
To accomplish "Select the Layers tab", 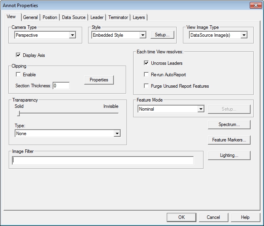I will (x=139, y=17).
